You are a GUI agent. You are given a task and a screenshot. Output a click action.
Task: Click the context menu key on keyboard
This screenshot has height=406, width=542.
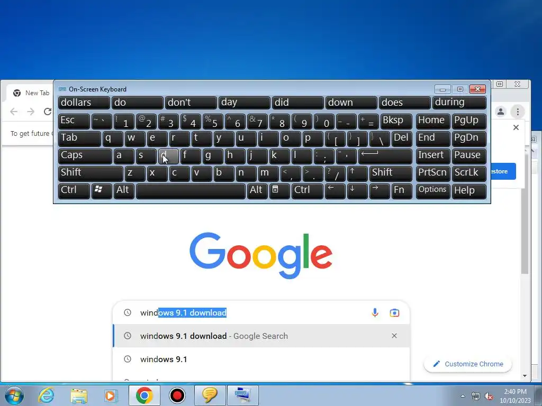[x=279, y=191]
